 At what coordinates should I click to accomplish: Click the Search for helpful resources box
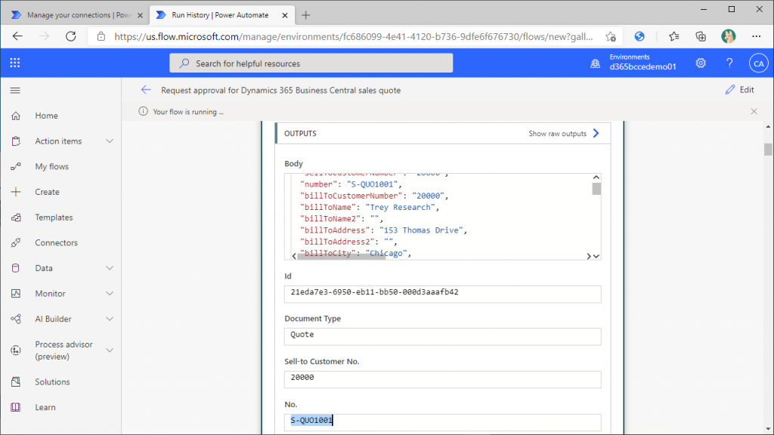click(x=311, y=63)
